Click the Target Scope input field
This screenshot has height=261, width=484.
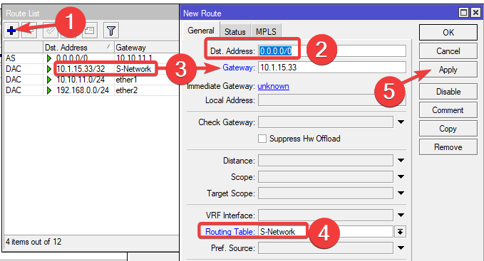(326, 193)
